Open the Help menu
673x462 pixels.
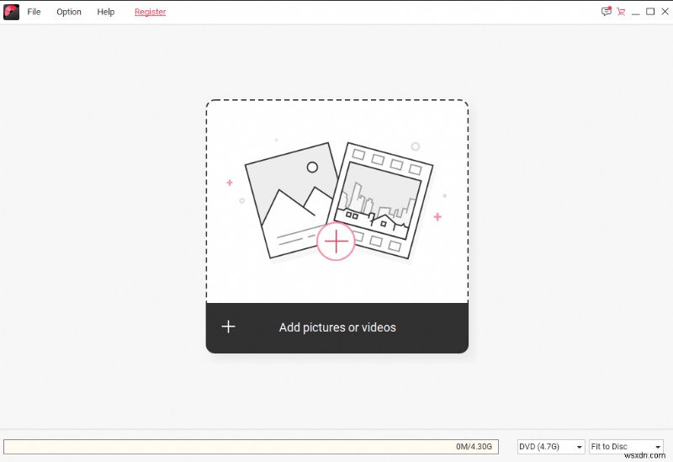tap(106, 12)
